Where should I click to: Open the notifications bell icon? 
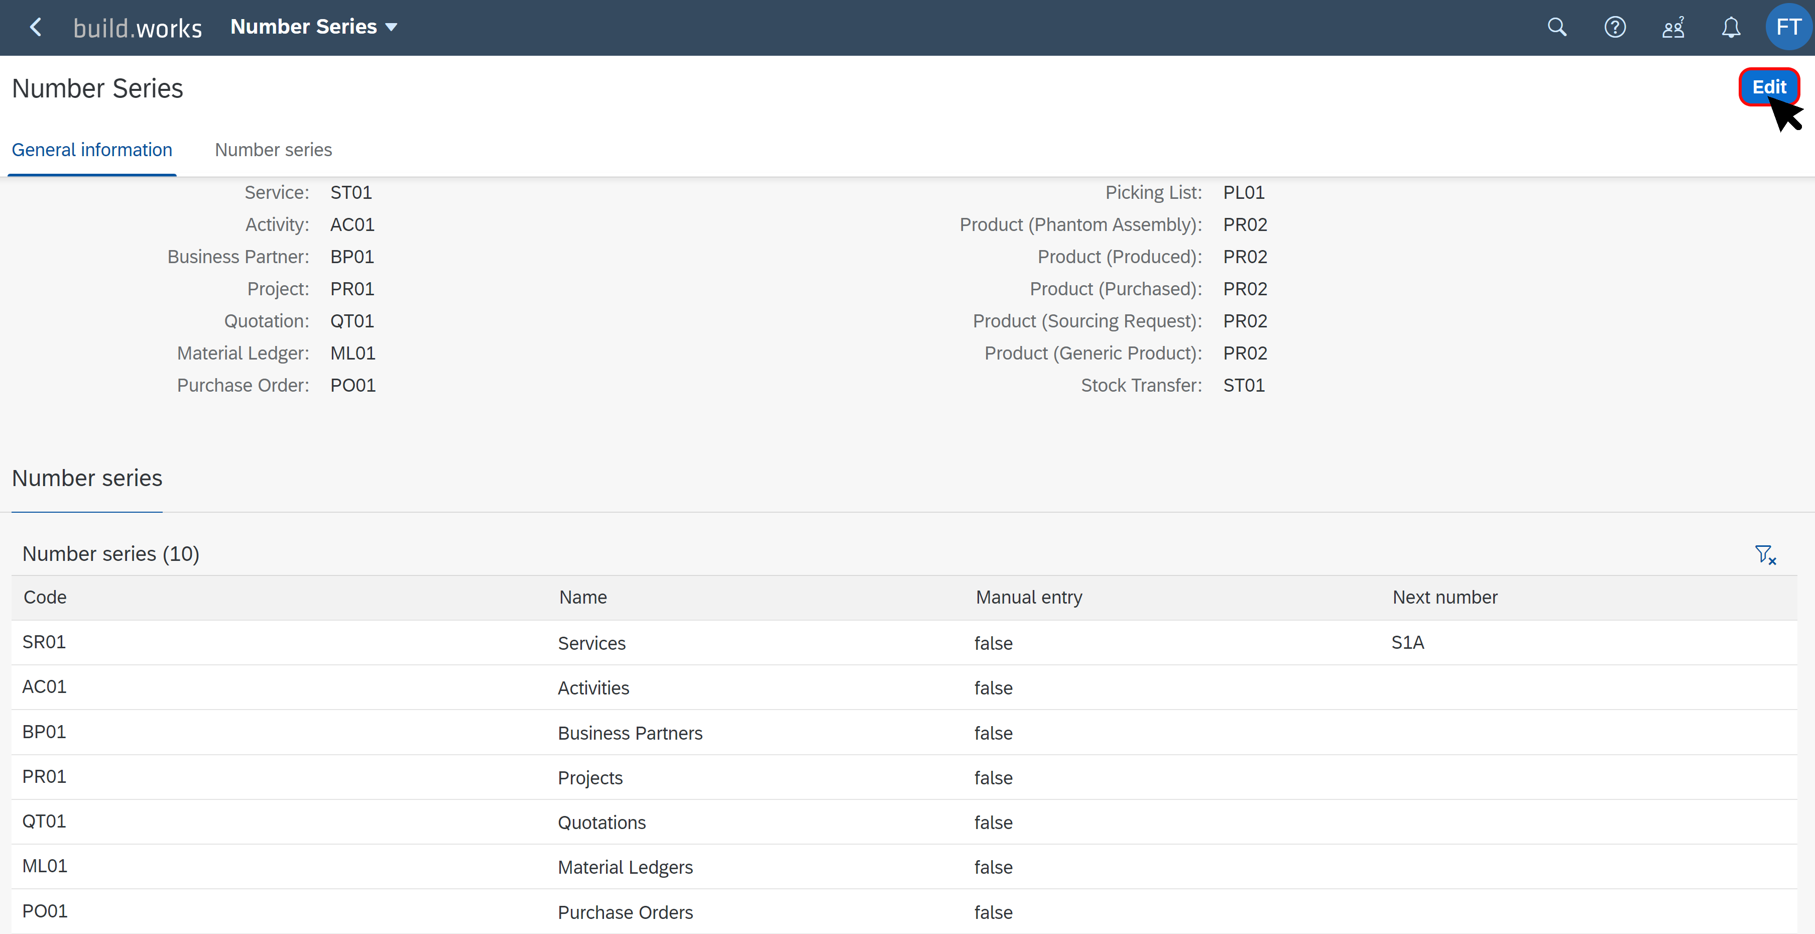tap(1731, 28)
